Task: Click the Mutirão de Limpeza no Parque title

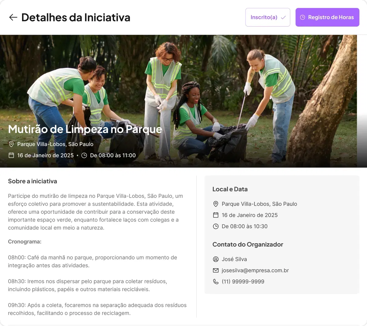Action: 85,129
